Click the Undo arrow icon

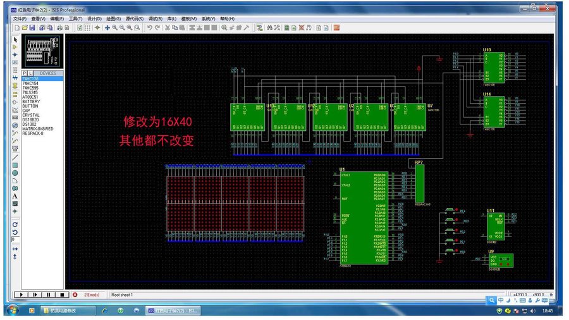pos(149,28)
